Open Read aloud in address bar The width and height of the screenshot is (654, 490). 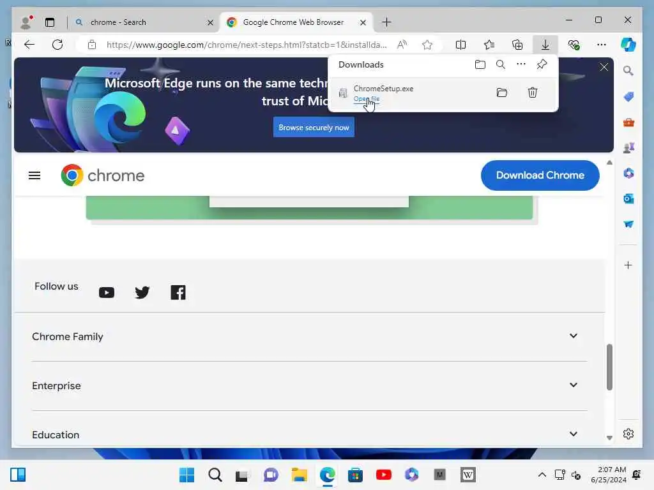[402, 45]
